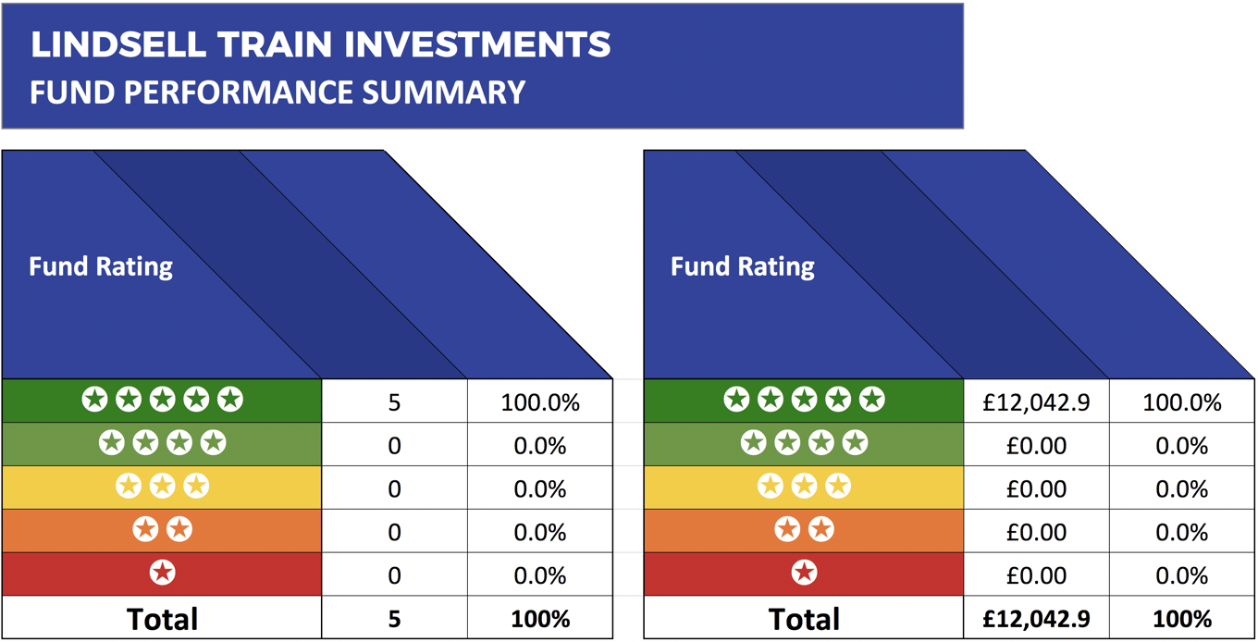Click the four-star rating icons in right table

click(804, 443)
